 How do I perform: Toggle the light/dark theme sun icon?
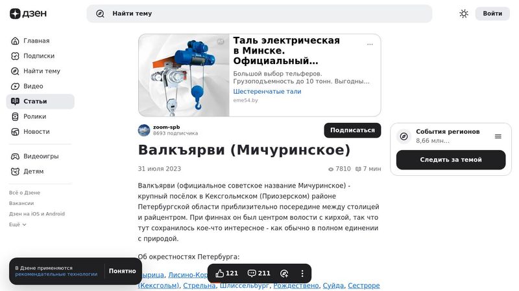[464, 14]
